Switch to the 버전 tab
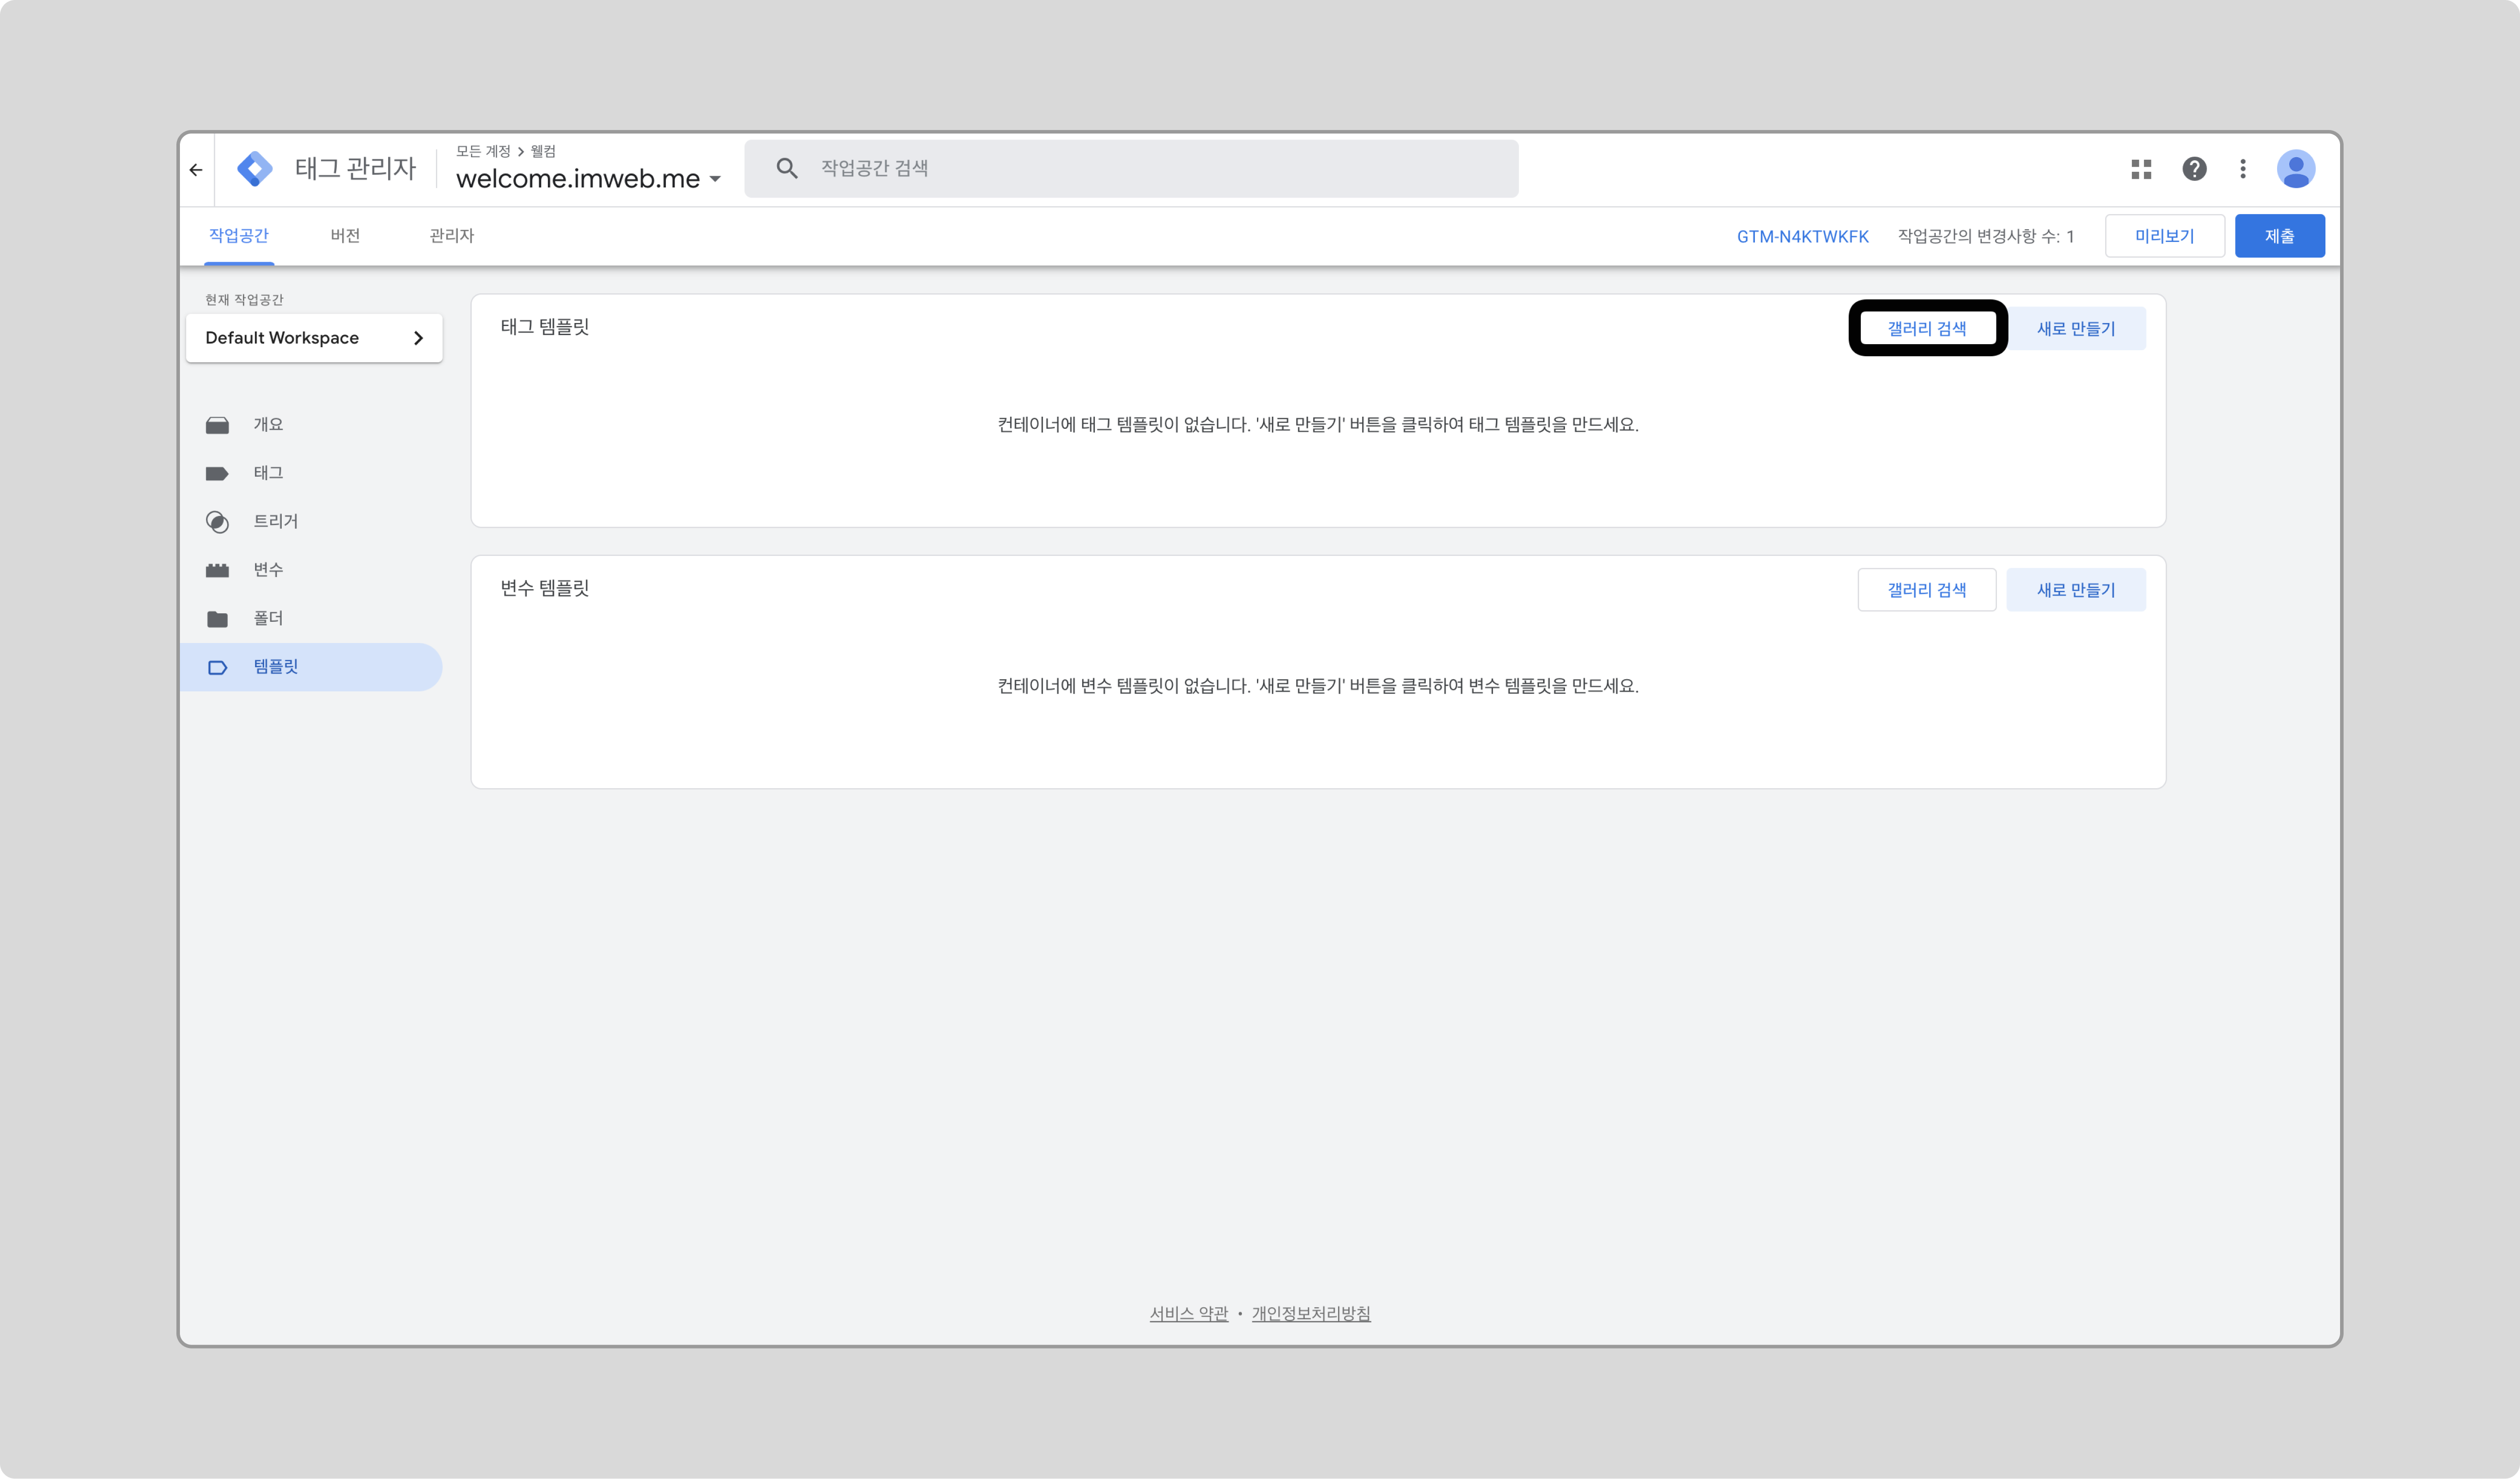Image resolution: width=2520 pixels, height=1479 pixels. point(345,236)
